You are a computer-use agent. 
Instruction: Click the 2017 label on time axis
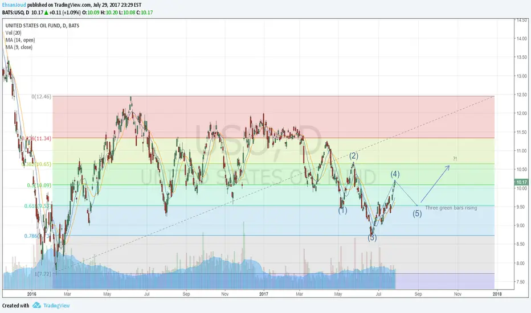[x=263, y=294]
